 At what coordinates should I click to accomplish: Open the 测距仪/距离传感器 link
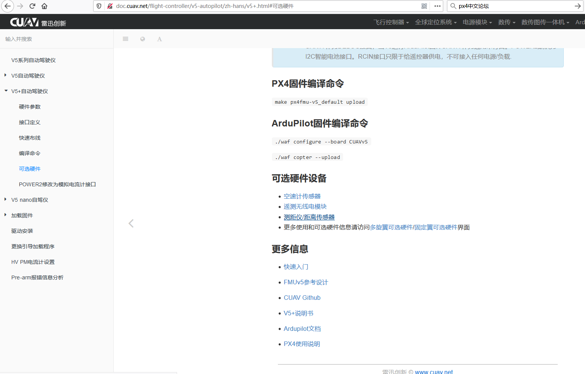(309, 217)
